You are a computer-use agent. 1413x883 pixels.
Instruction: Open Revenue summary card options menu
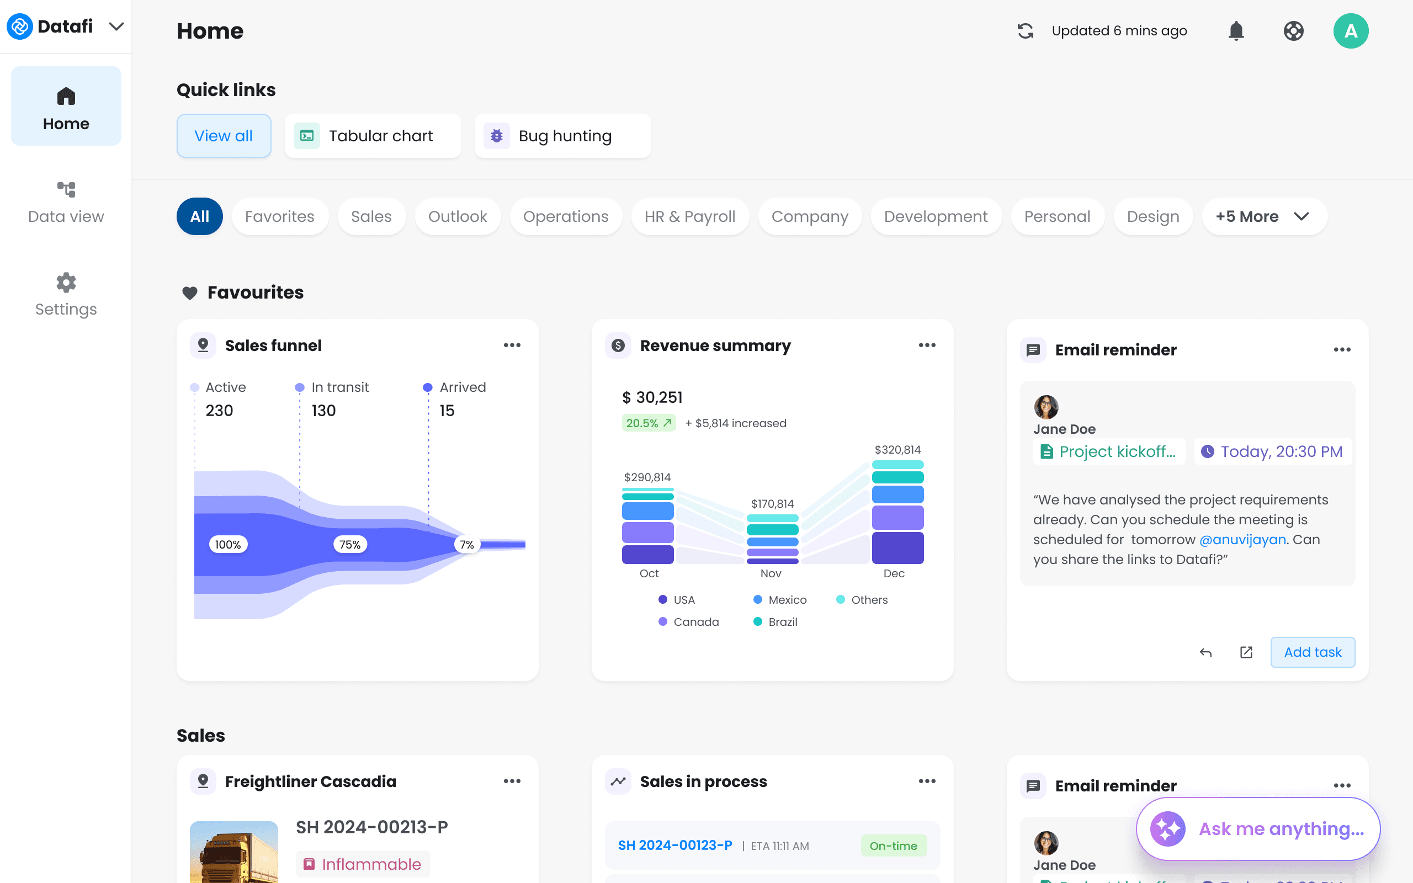pyautogui.click(x=927, y=345)
